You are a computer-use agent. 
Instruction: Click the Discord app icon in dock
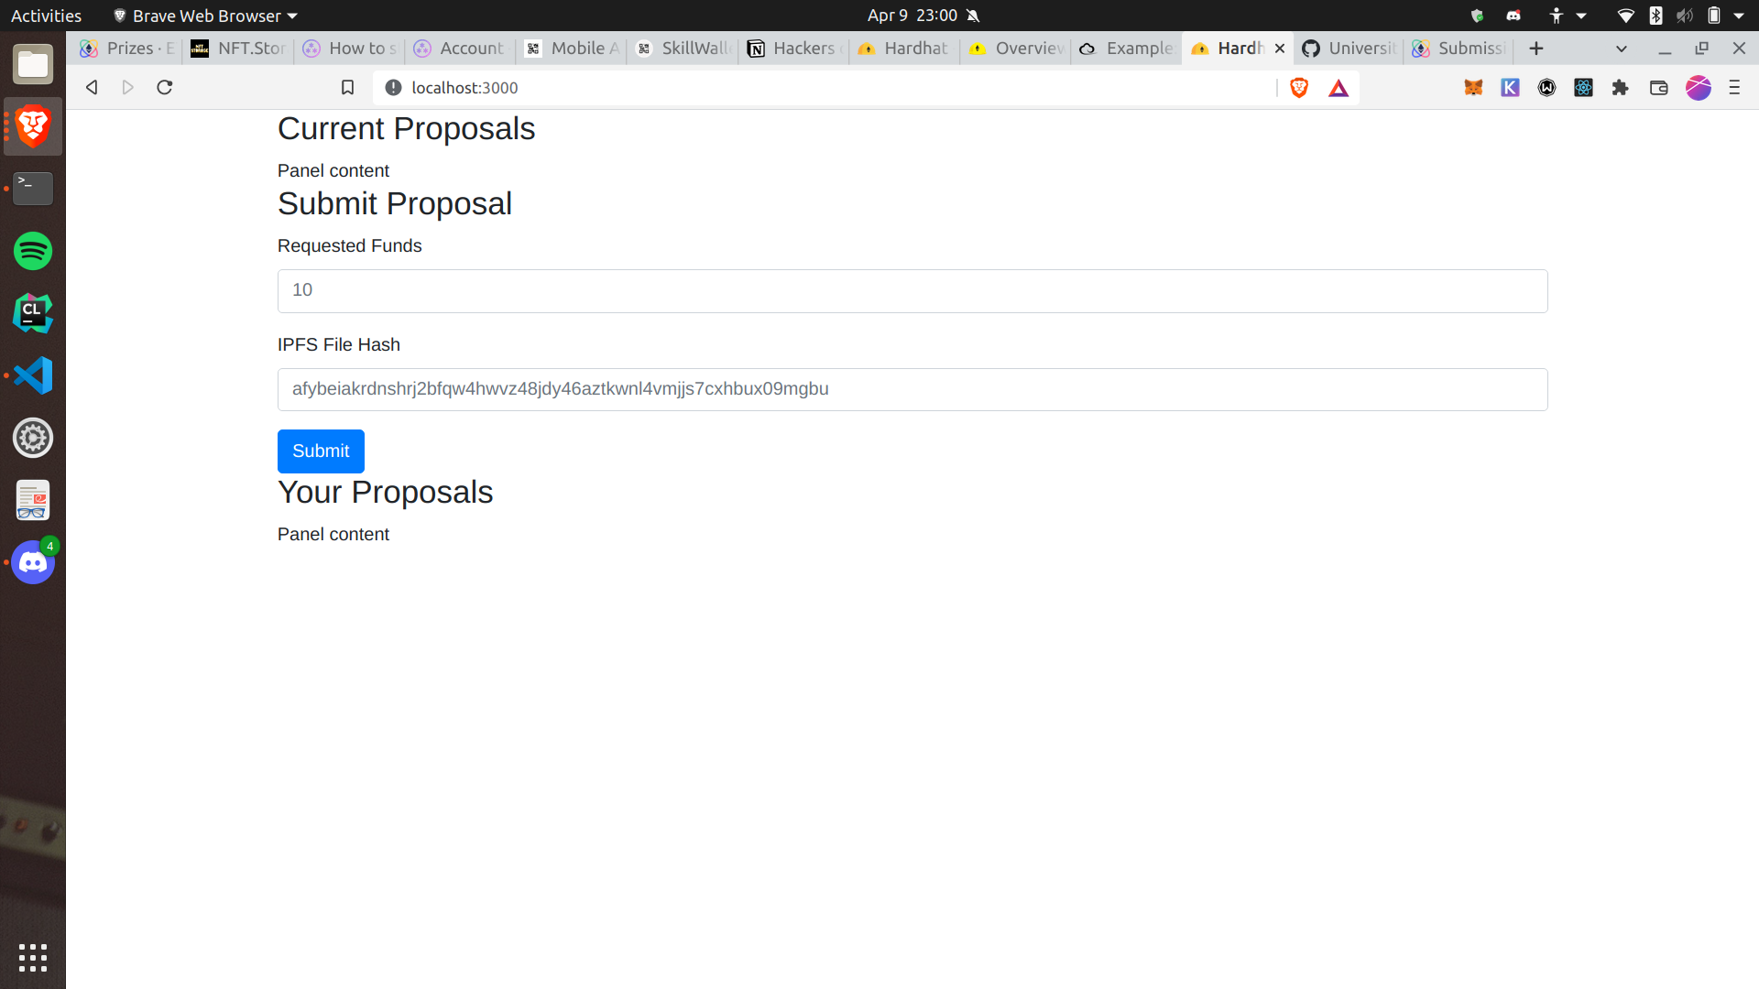pyautogui.click(x=33, y=563)
